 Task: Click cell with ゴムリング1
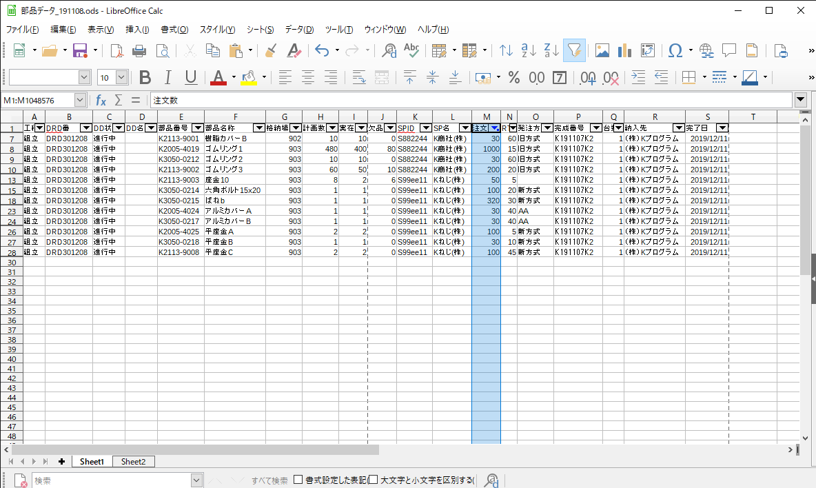[x=235, y=149]
